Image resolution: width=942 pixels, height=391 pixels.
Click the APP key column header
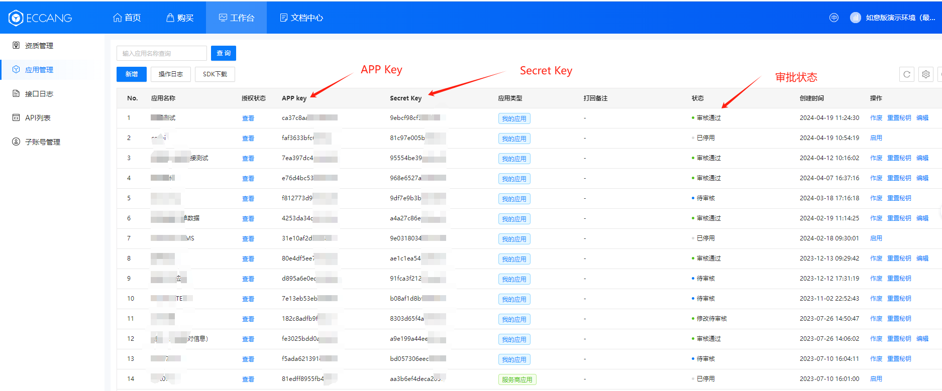tap(294, 98)
